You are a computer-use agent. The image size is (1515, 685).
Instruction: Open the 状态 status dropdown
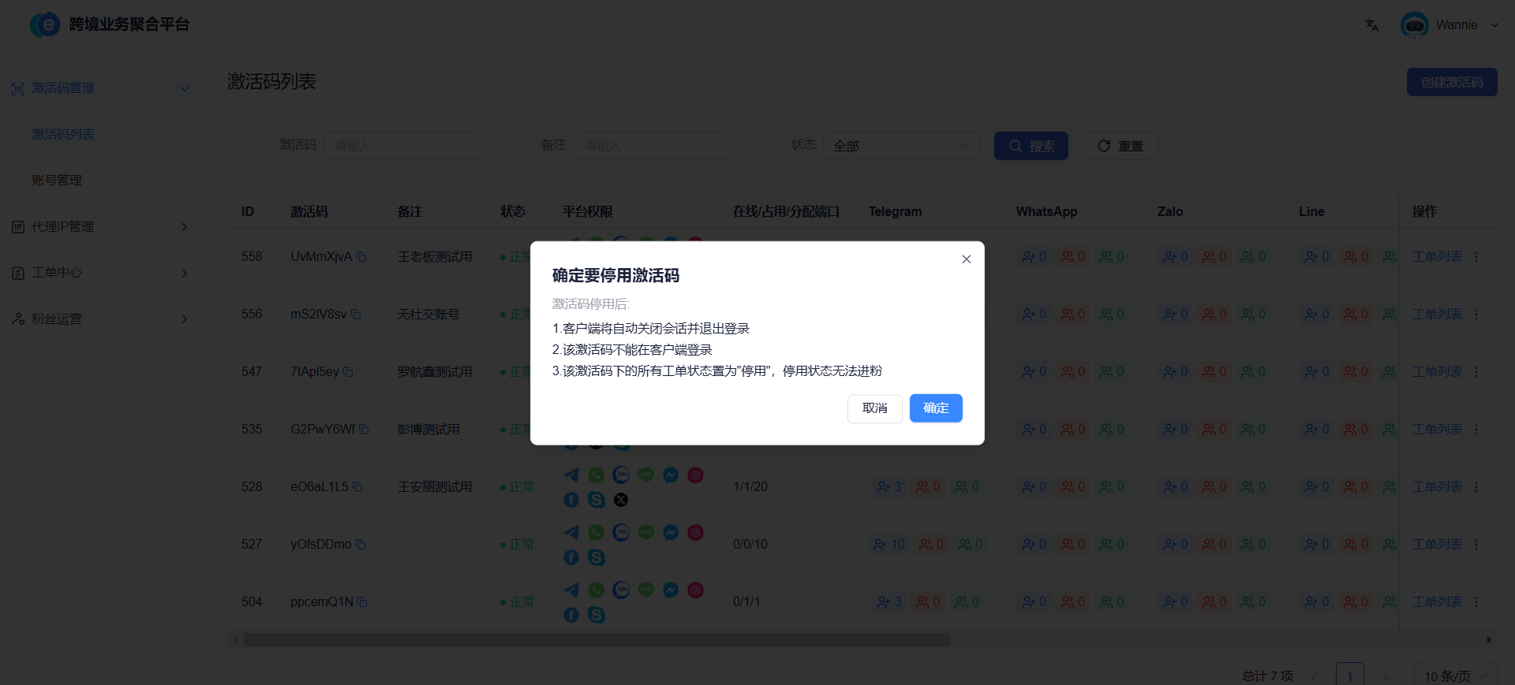(900, 146)
